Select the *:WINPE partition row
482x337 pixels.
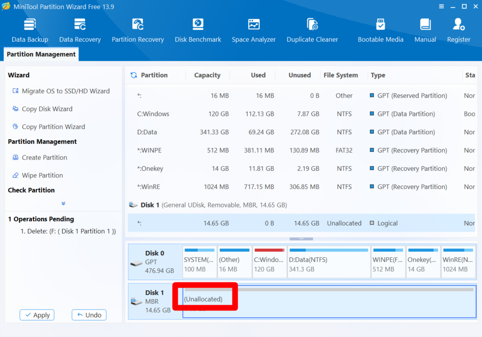301,150
